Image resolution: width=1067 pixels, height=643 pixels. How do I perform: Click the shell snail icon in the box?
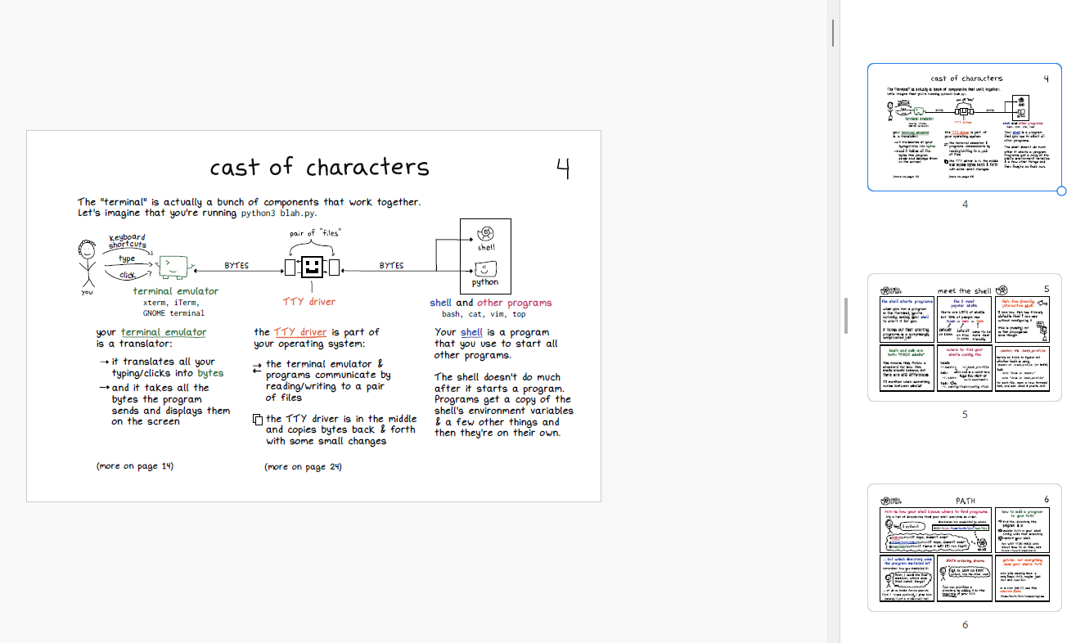point(485,233)
